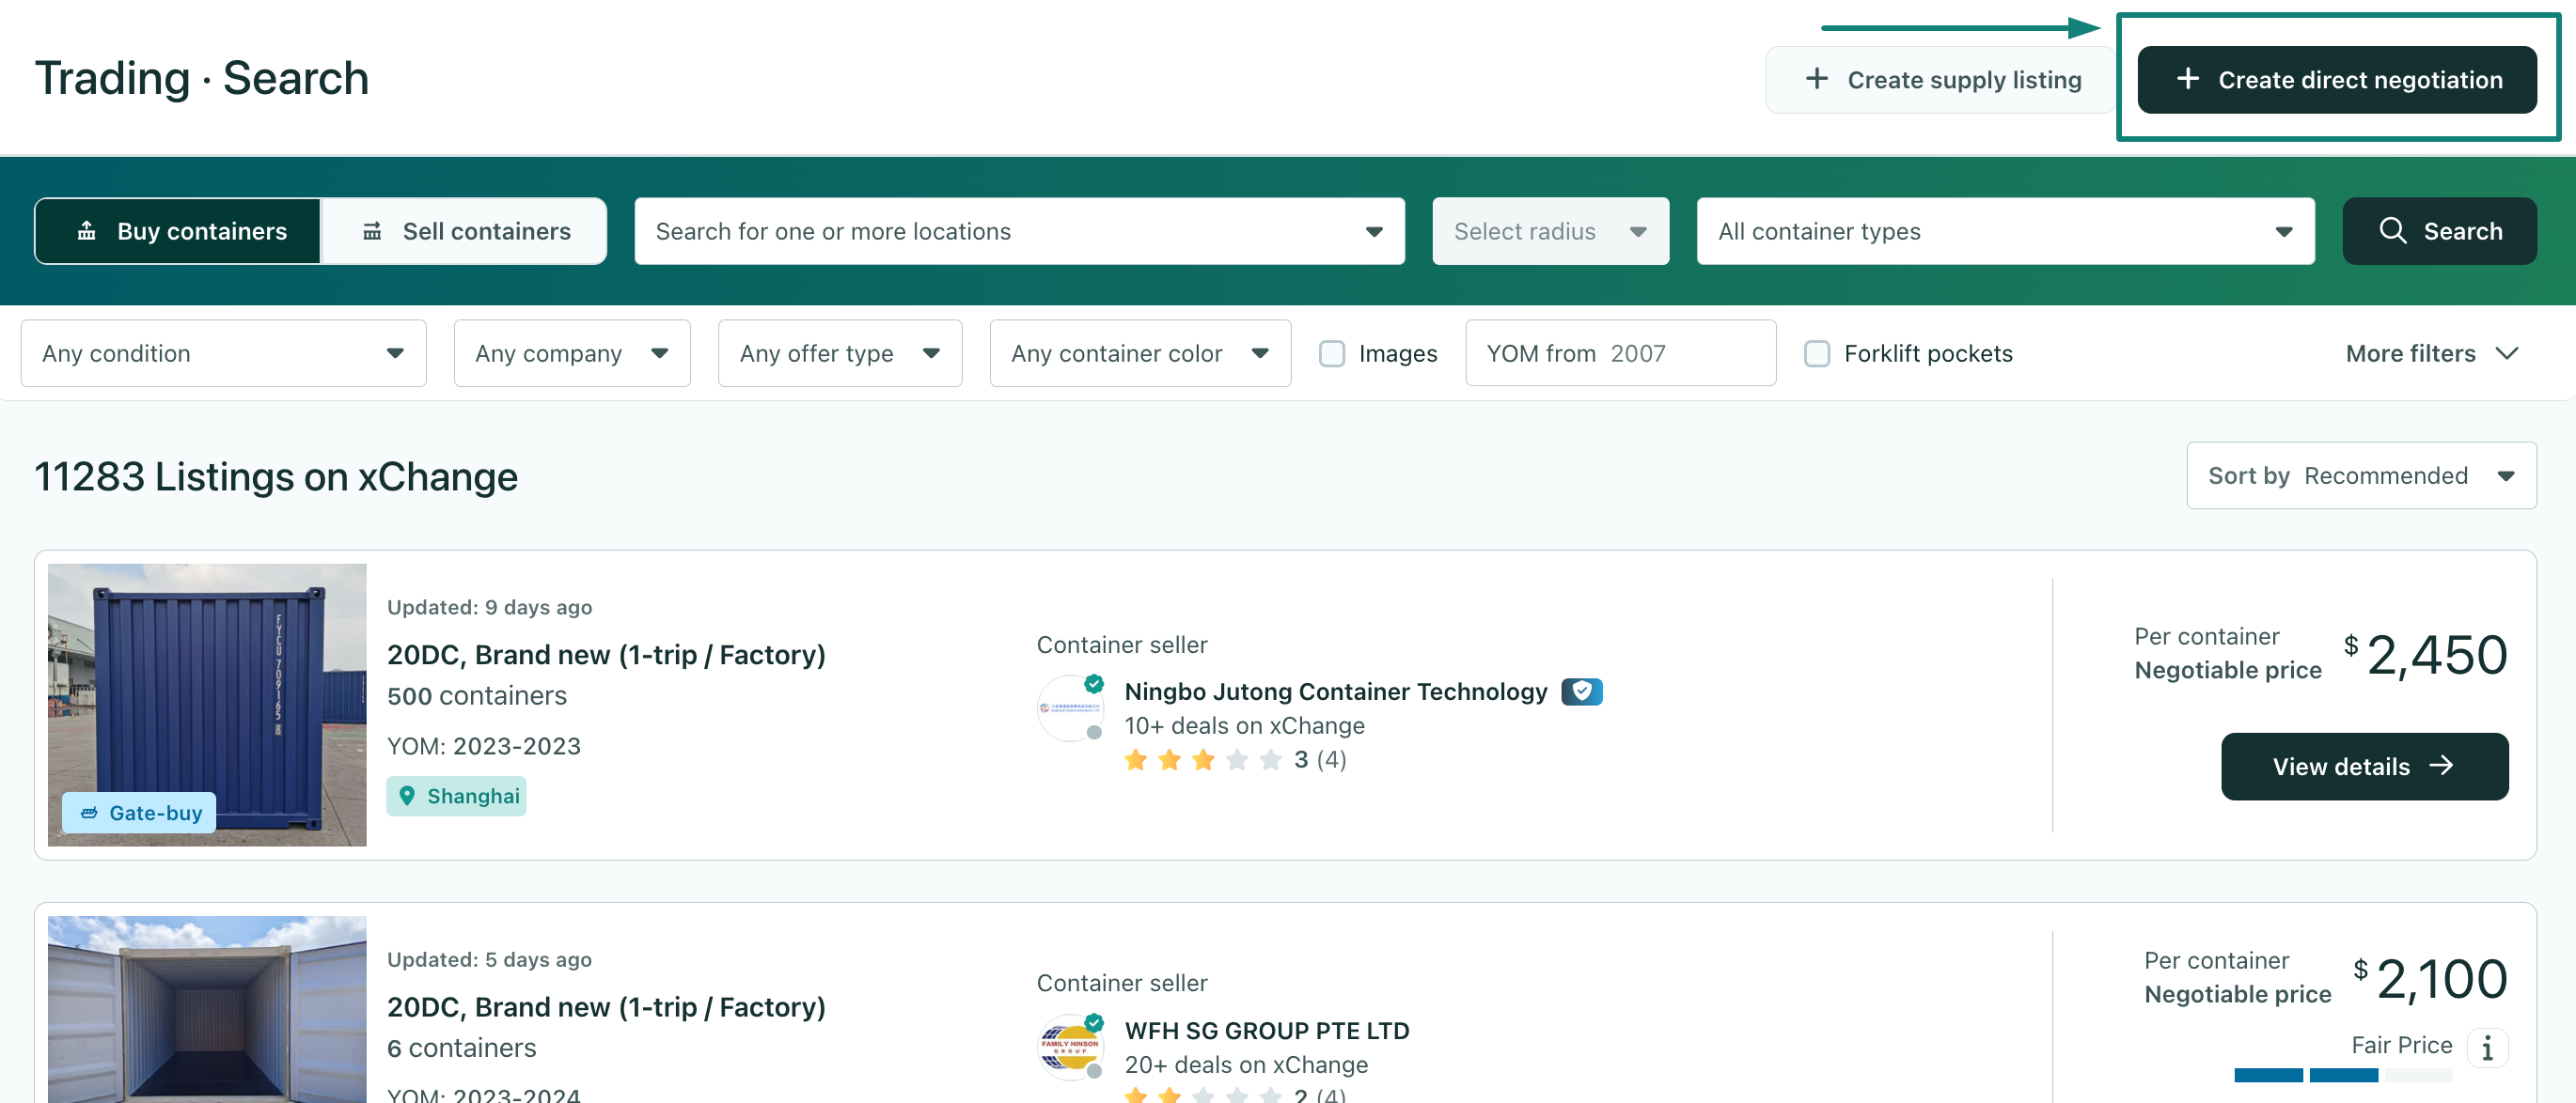Click the Fair Price indicator bar
This screenshot has height=1103, width=2576.
point(2343,1075)
